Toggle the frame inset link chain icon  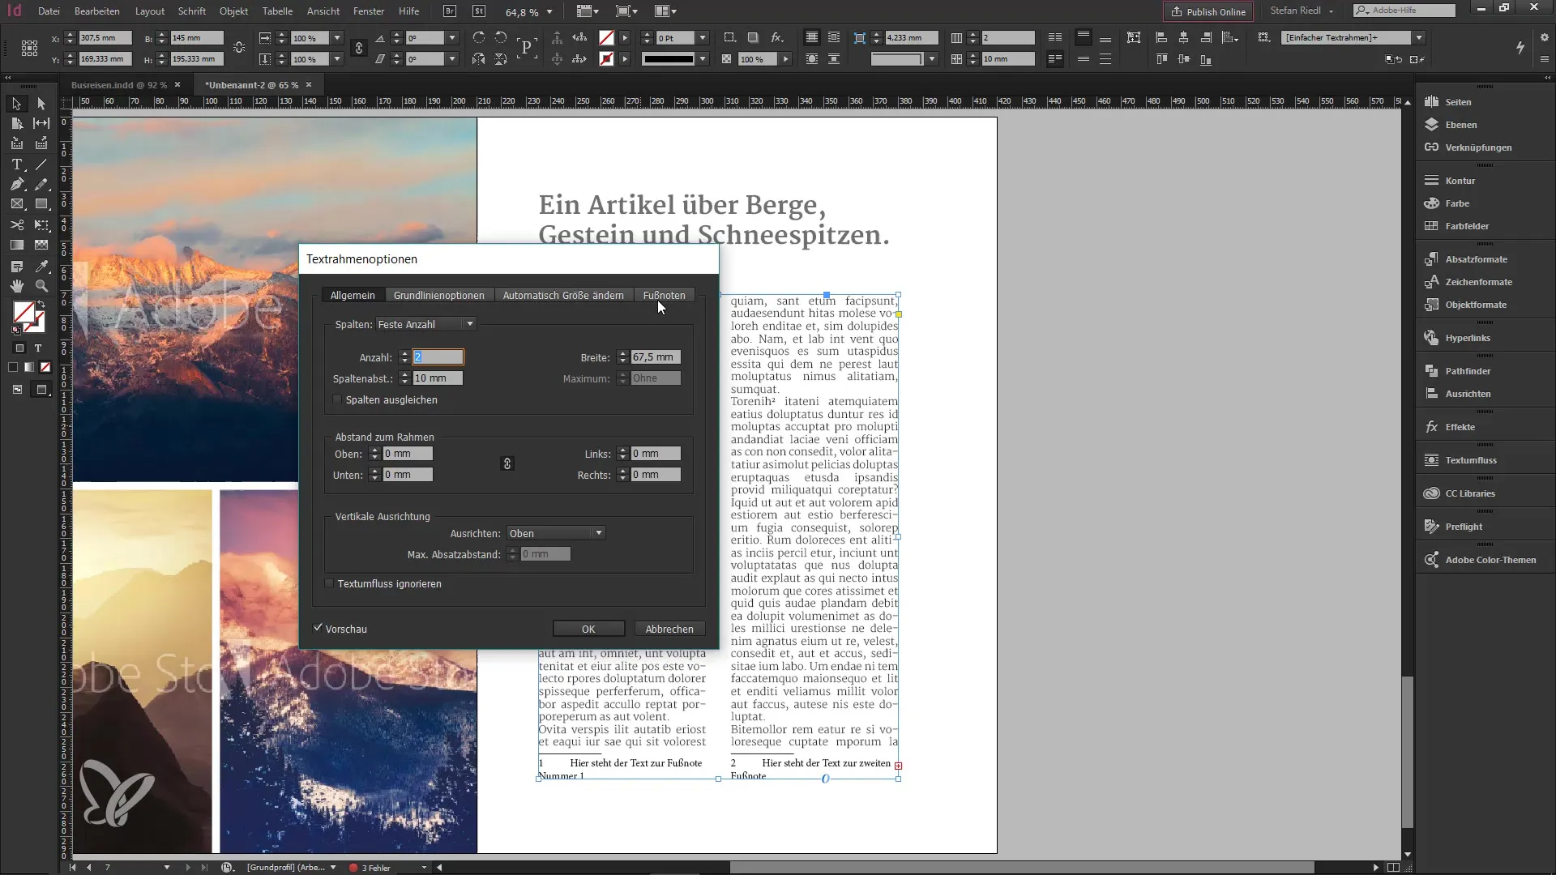click(507, 463)
